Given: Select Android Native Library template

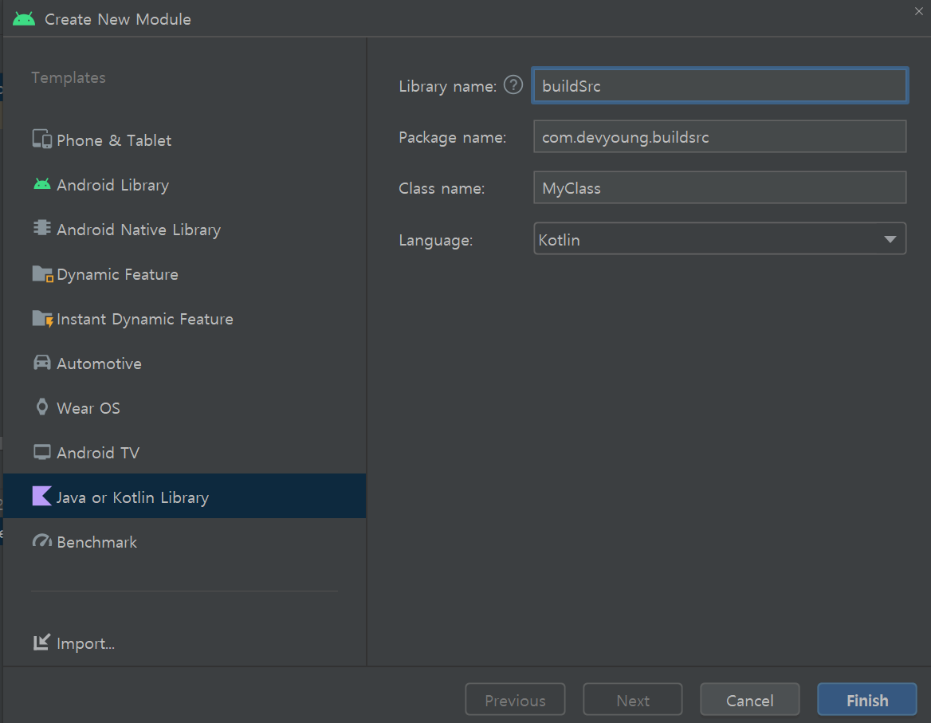Looking at the screenshot, I should (x=184, y=229).
